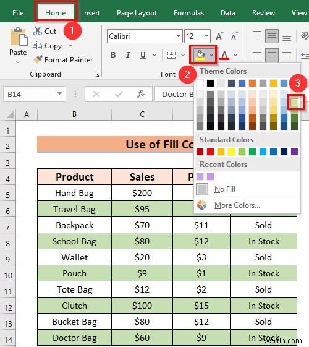Image resolution: width=309 pixels, height=347 pixels.
Task: Open the File tab
Action: pyautogui.click(x=18, y=13)
